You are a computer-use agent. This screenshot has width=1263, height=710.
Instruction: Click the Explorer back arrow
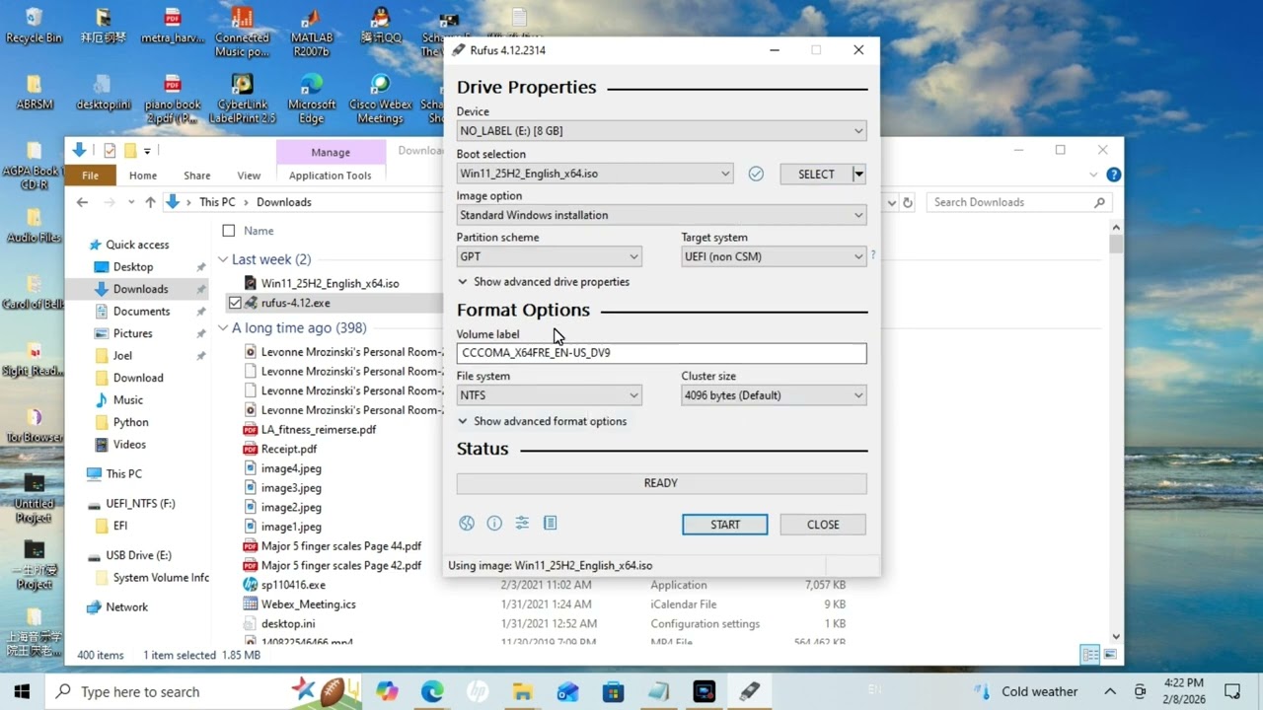click(82, 202)
